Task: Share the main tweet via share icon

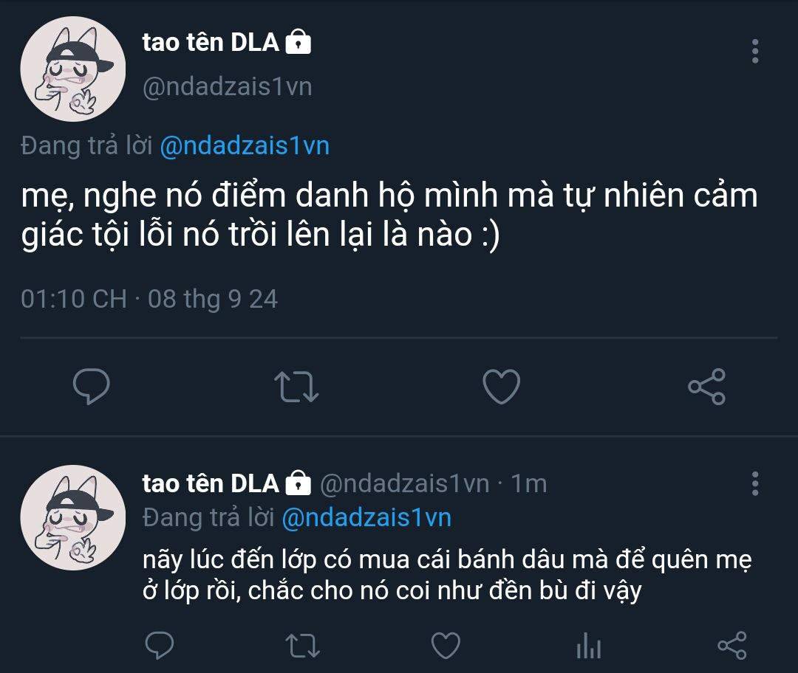Action: coord(706,387)
